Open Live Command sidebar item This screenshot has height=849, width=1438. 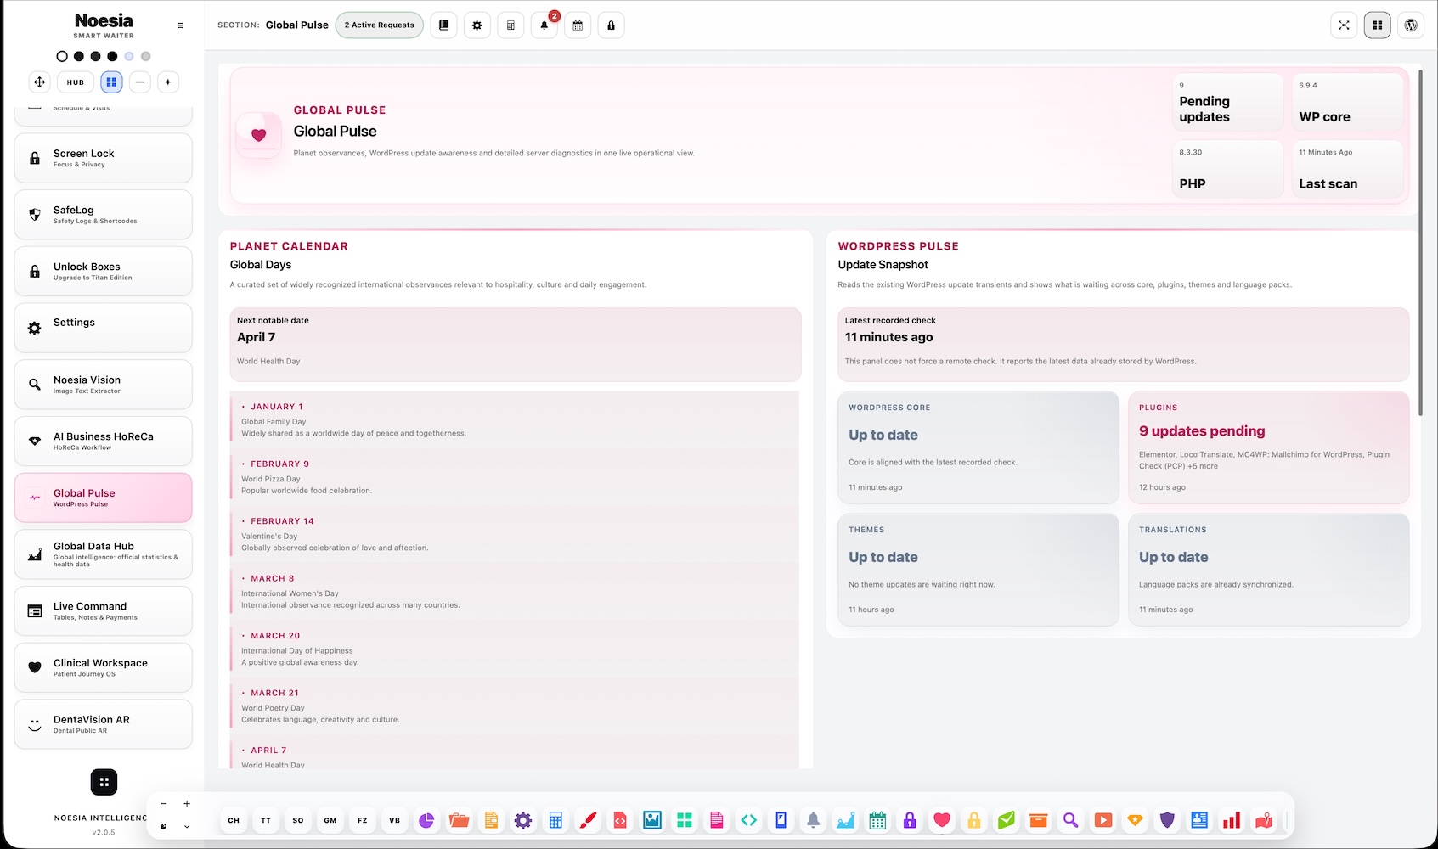pyautogui.click(x=104, y=611)
